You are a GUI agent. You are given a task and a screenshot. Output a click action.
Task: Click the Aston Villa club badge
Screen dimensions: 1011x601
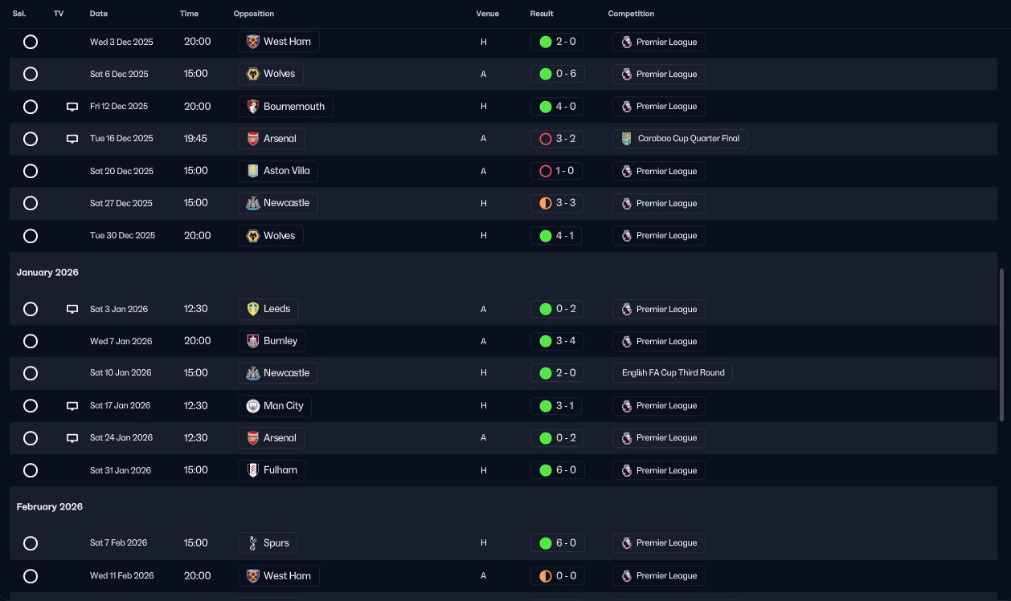(x=252, y=171)
